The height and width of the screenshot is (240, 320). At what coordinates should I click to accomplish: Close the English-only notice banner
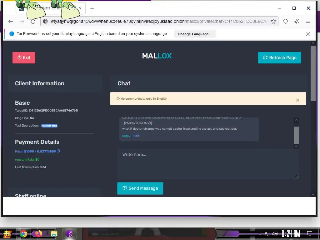coord(297,100)
